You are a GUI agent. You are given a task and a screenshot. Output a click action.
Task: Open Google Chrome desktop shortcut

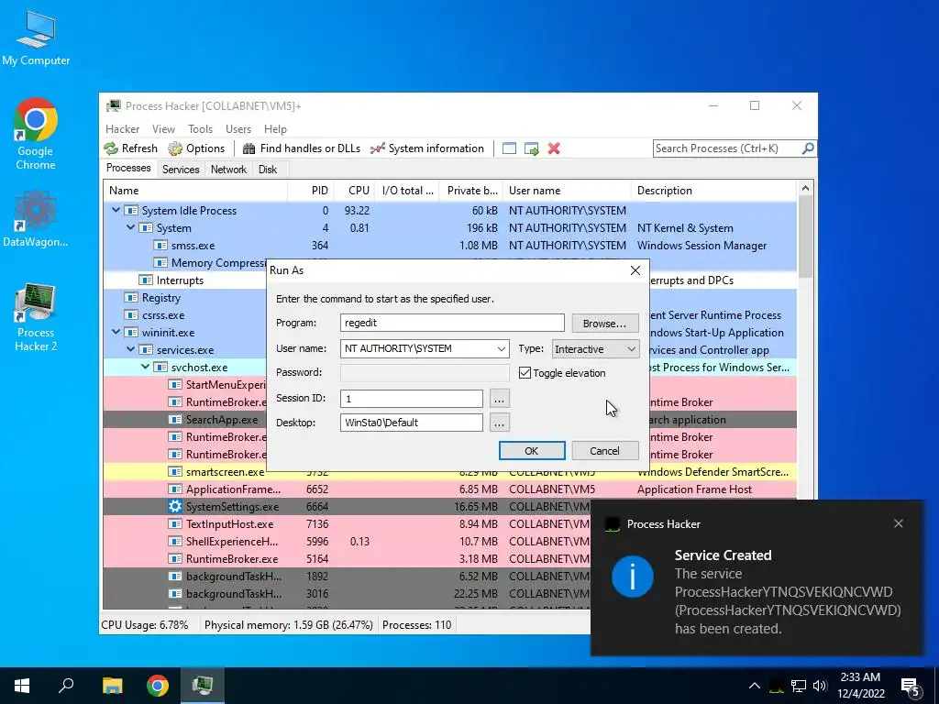[x=36, y=134]
